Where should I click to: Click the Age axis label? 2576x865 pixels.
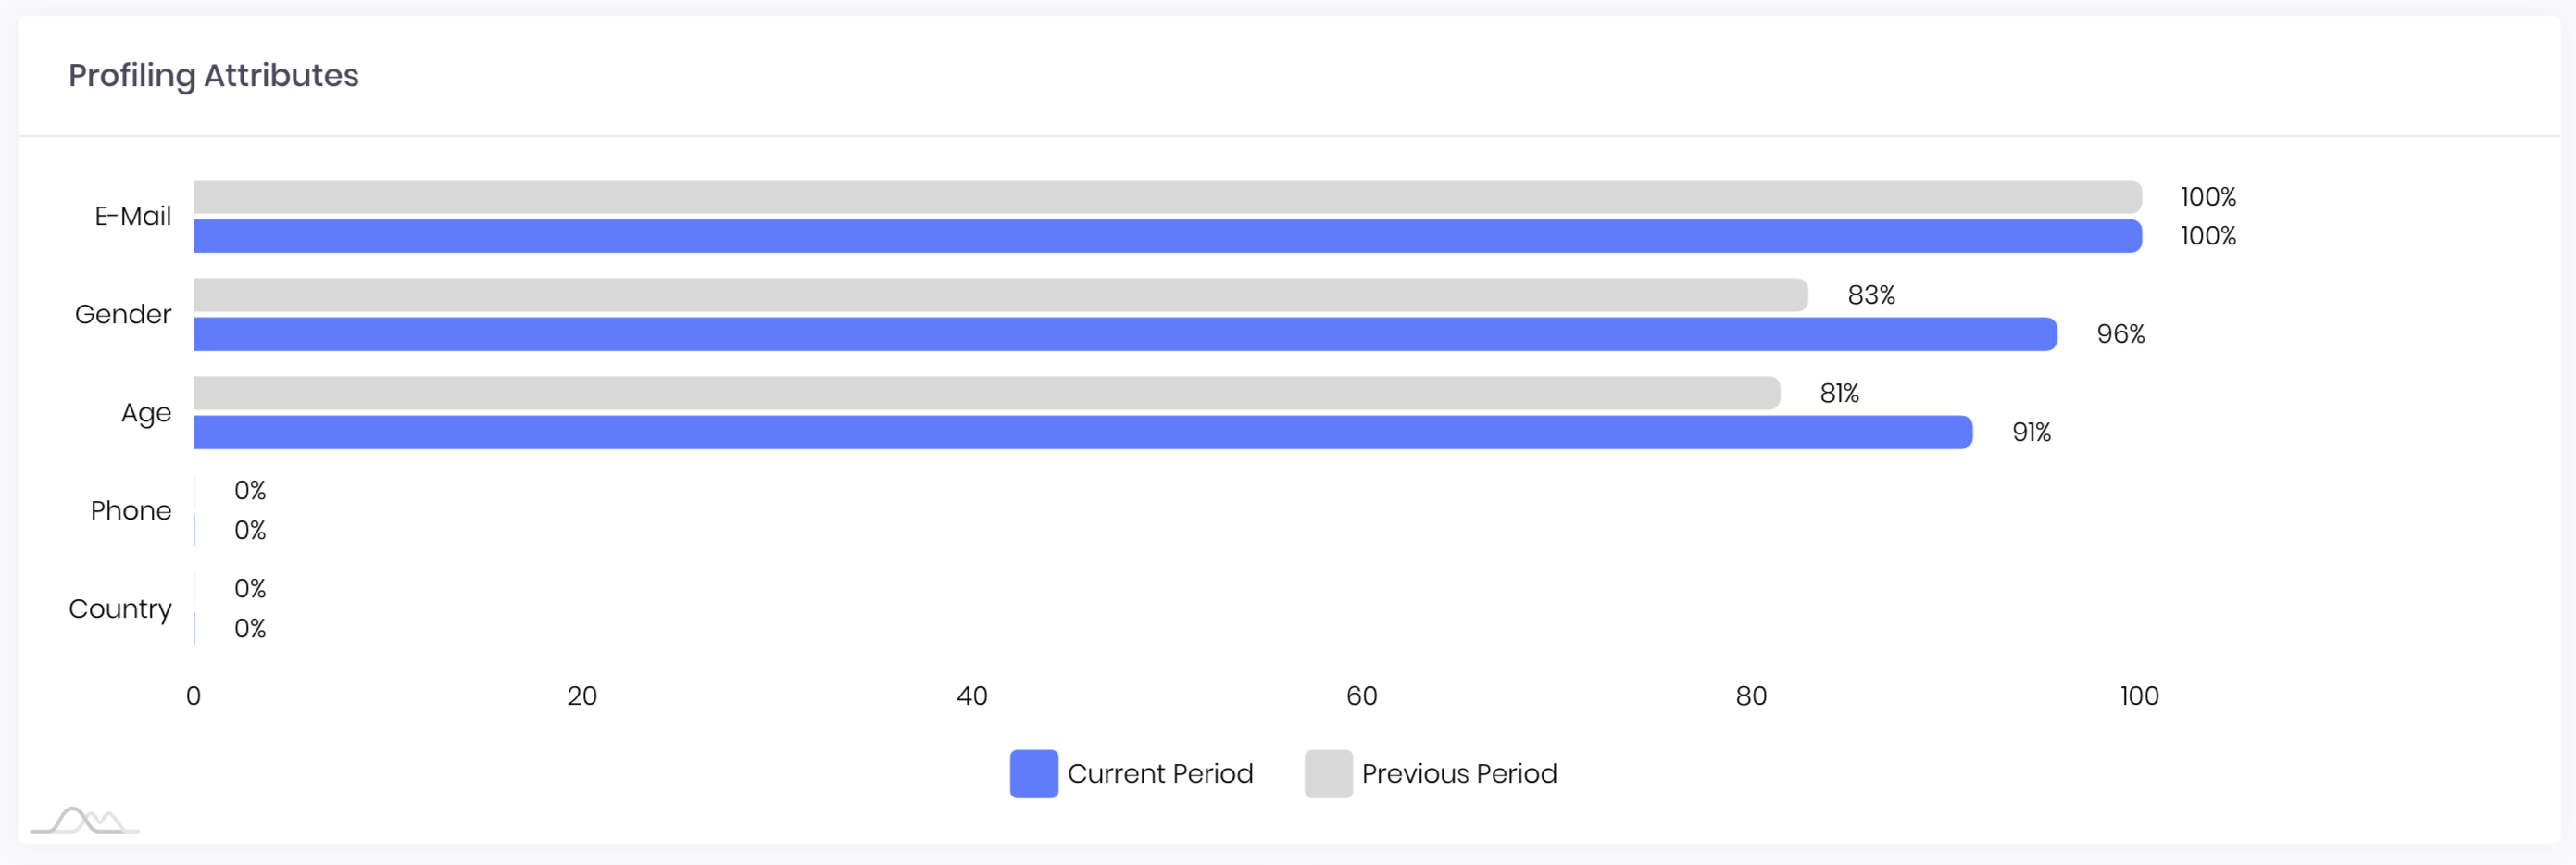pyautogui.click(x=146, y=413)
